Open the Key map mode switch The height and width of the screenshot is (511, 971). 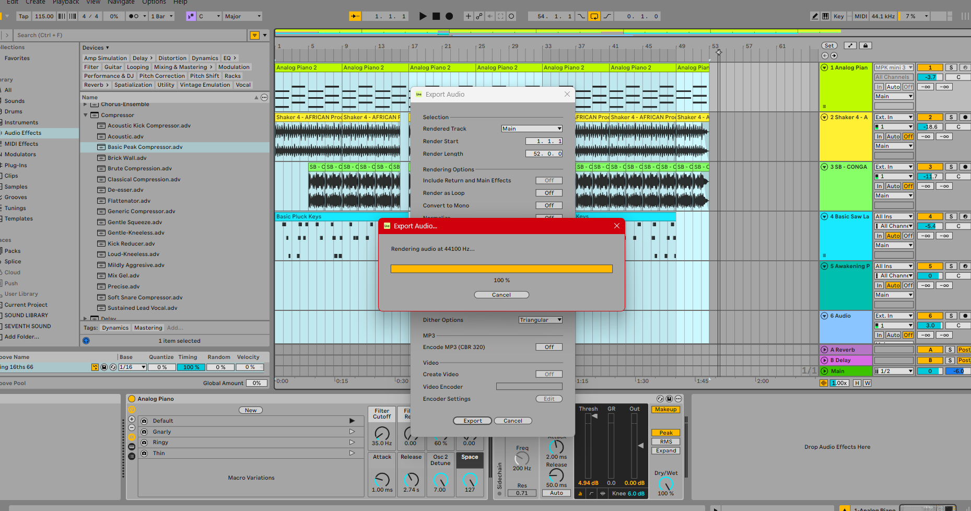tap(839, 16)
